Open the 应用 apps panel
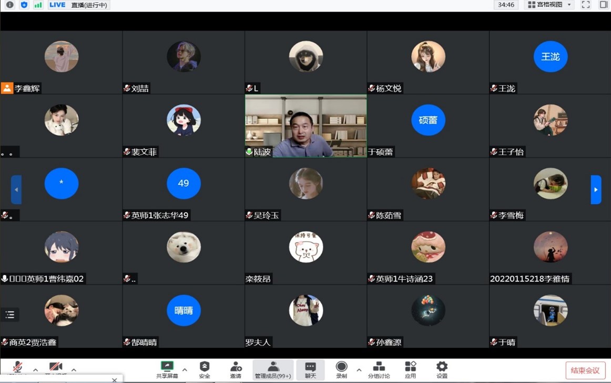This screenshot has height=383, width=611. point(410,369)
